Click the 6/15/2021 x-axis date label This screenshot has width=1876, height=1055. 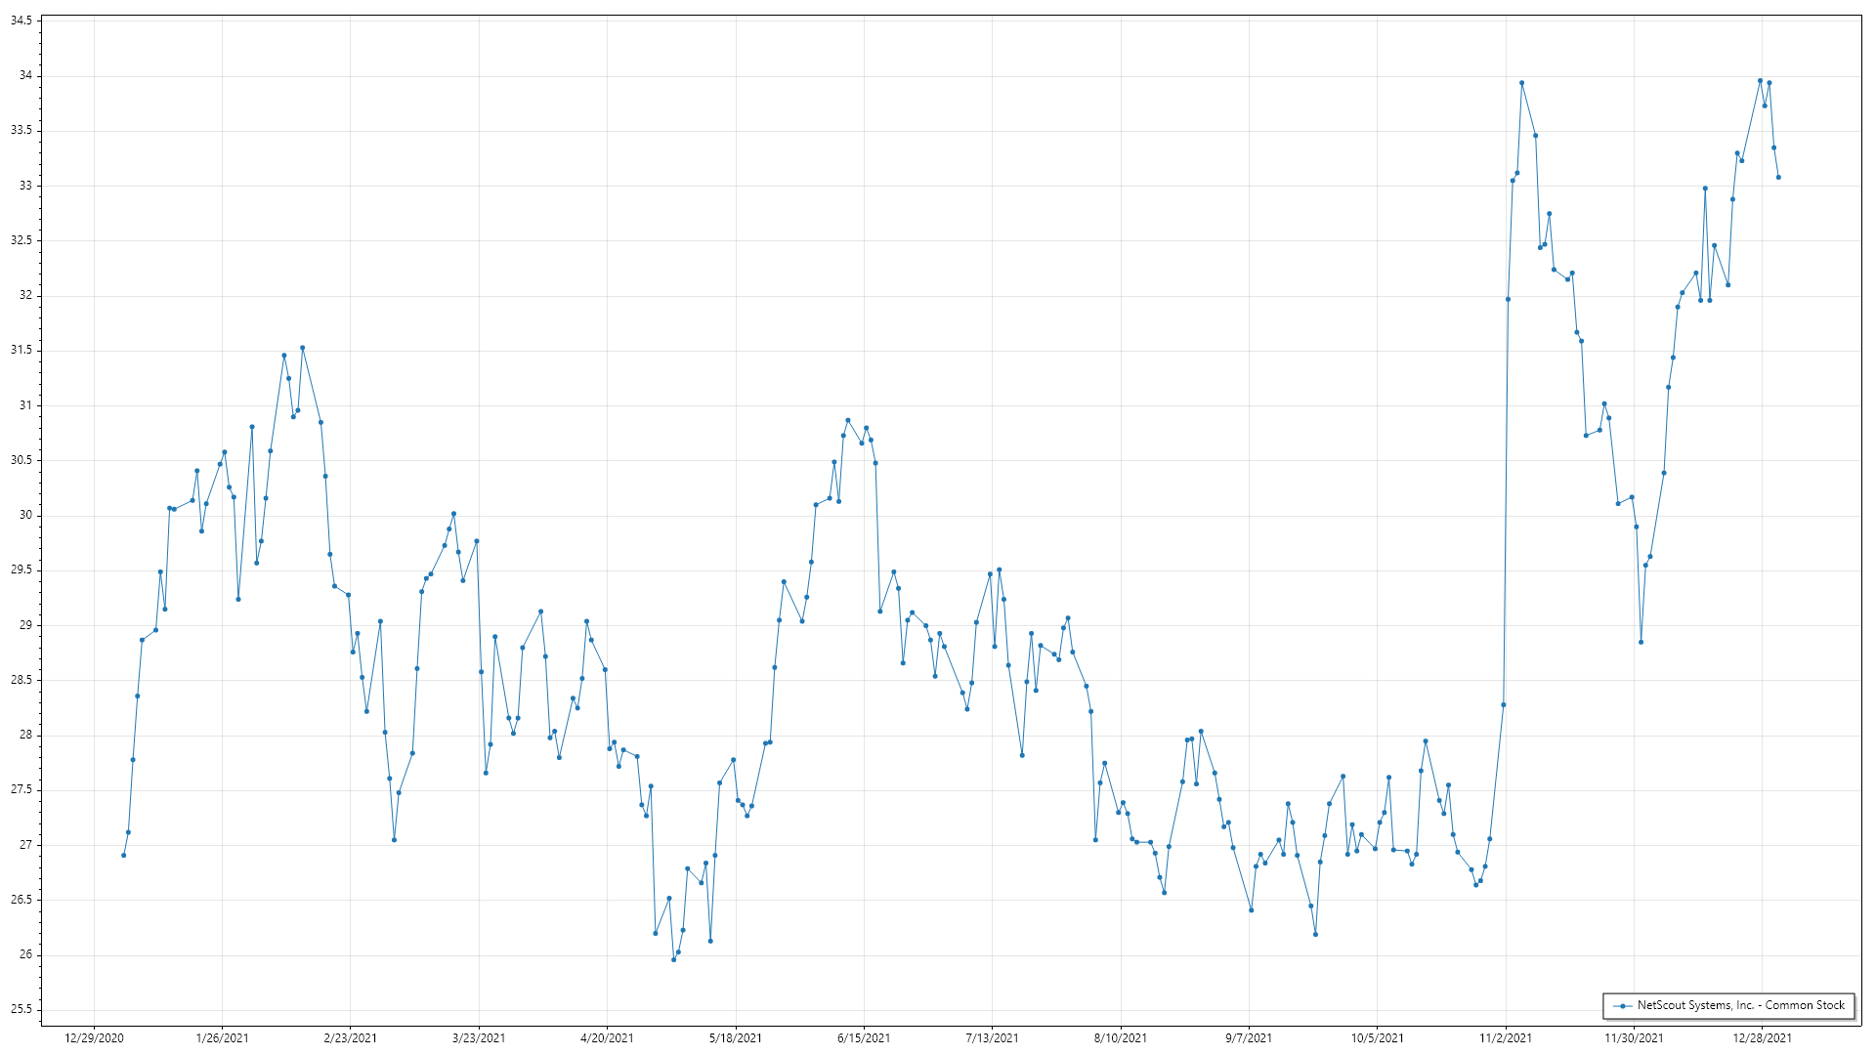[x=864, y=1037]
